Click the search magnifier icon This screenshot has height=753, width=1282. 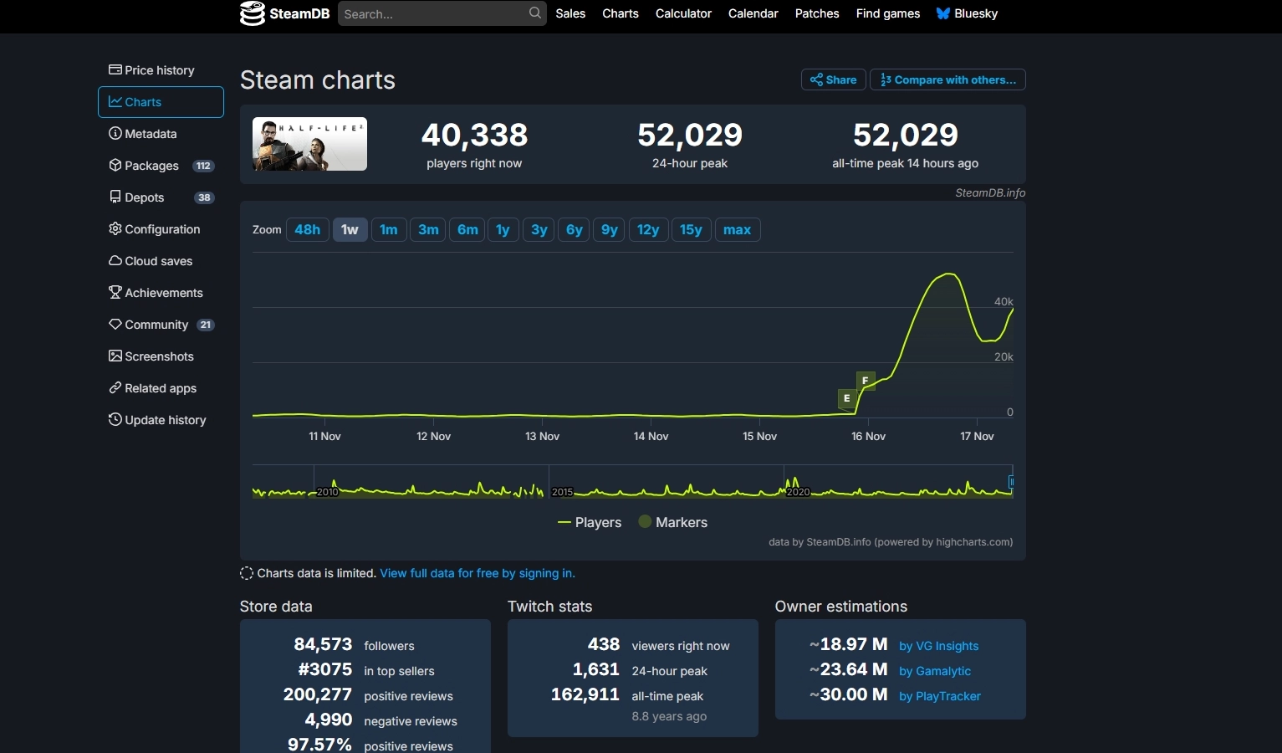click(535, 13)
